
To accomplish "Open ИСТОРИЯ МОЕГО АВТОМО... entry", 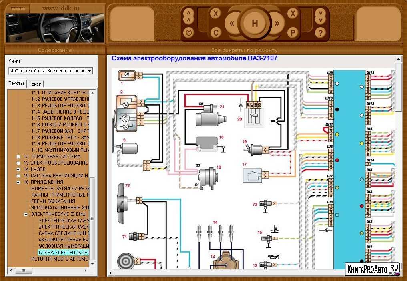I will tap(60, 259).
